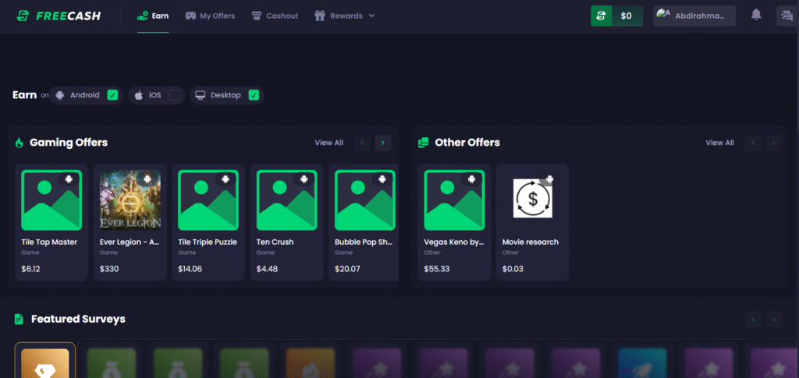Image resolution: width=799 pixels, height=378 pixels.
Task: Click Android badge on Ever Legion
Action: pyautogui.click(x=147, y=178)
